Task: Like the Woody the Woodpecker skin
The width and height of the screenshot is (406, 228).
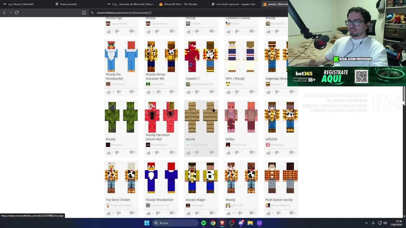Action: click(x=108, y=92)
